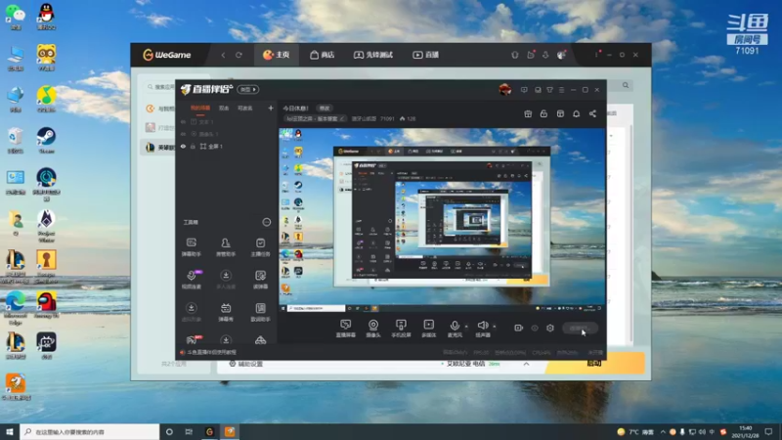Click the start streaming button
The image size is (782, 440).
[x=580, y=328]
